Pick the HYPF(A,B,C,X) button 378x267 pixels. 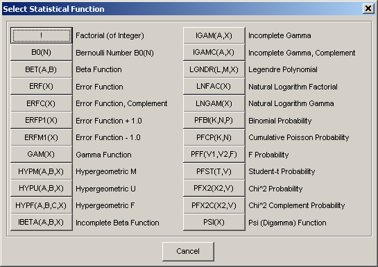[41, 205]
